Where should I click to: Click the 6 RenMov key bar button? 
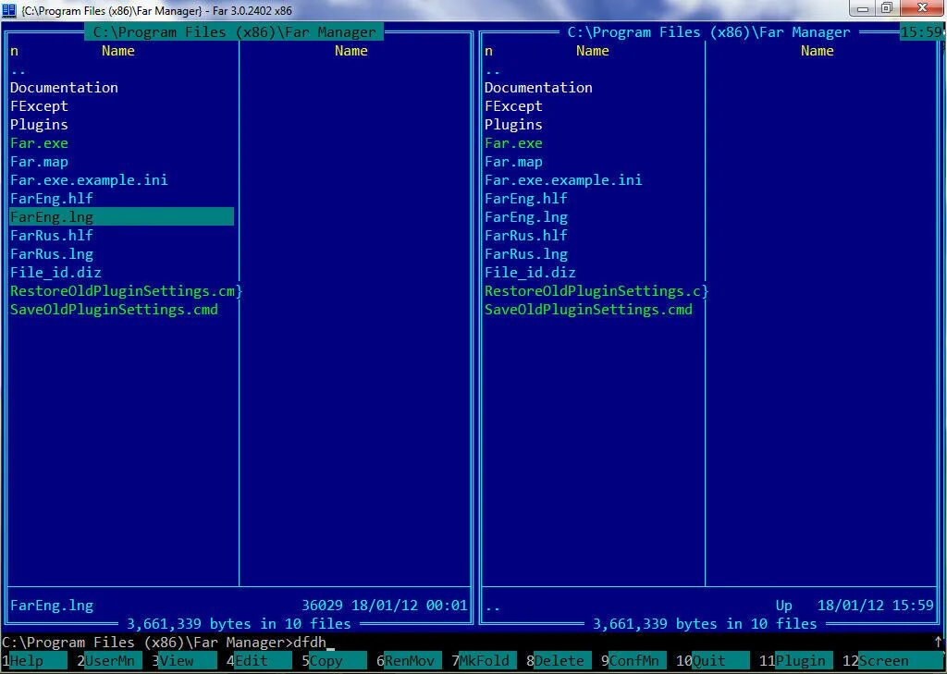(409, 661)
